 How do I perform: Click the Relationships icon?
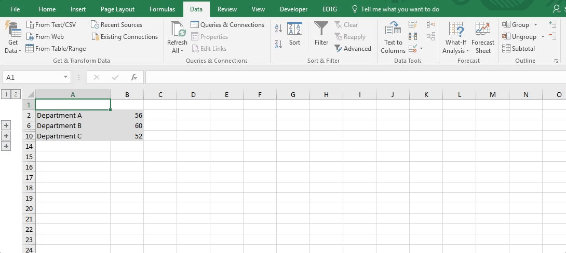click(430, 36)
